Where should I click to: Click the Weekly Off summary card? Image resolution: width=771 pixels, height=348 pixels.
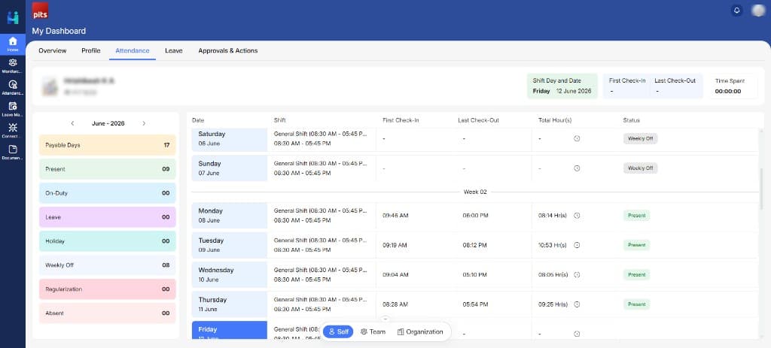click(107, 265)
